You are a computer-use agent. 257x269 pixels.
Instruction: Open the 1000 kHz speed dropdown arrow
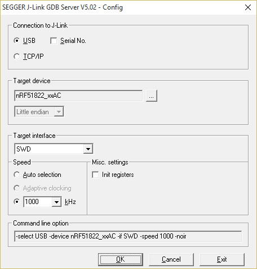[56, 202]
